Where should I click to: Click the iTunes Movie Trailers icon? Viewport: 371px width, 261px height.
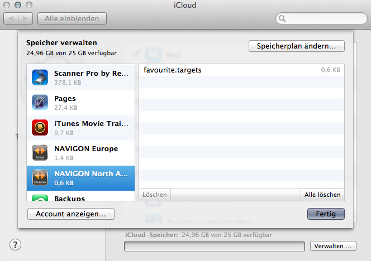tap(40, 127)
